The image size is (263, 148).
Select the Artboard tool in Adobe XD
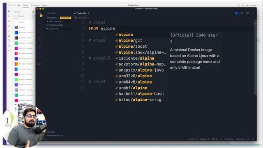pyautogui.click(x=9, y=46)
